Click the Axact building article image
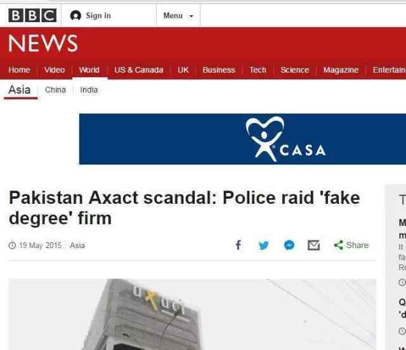This screenshot has height=350, width=406. (x=192, y=315)
